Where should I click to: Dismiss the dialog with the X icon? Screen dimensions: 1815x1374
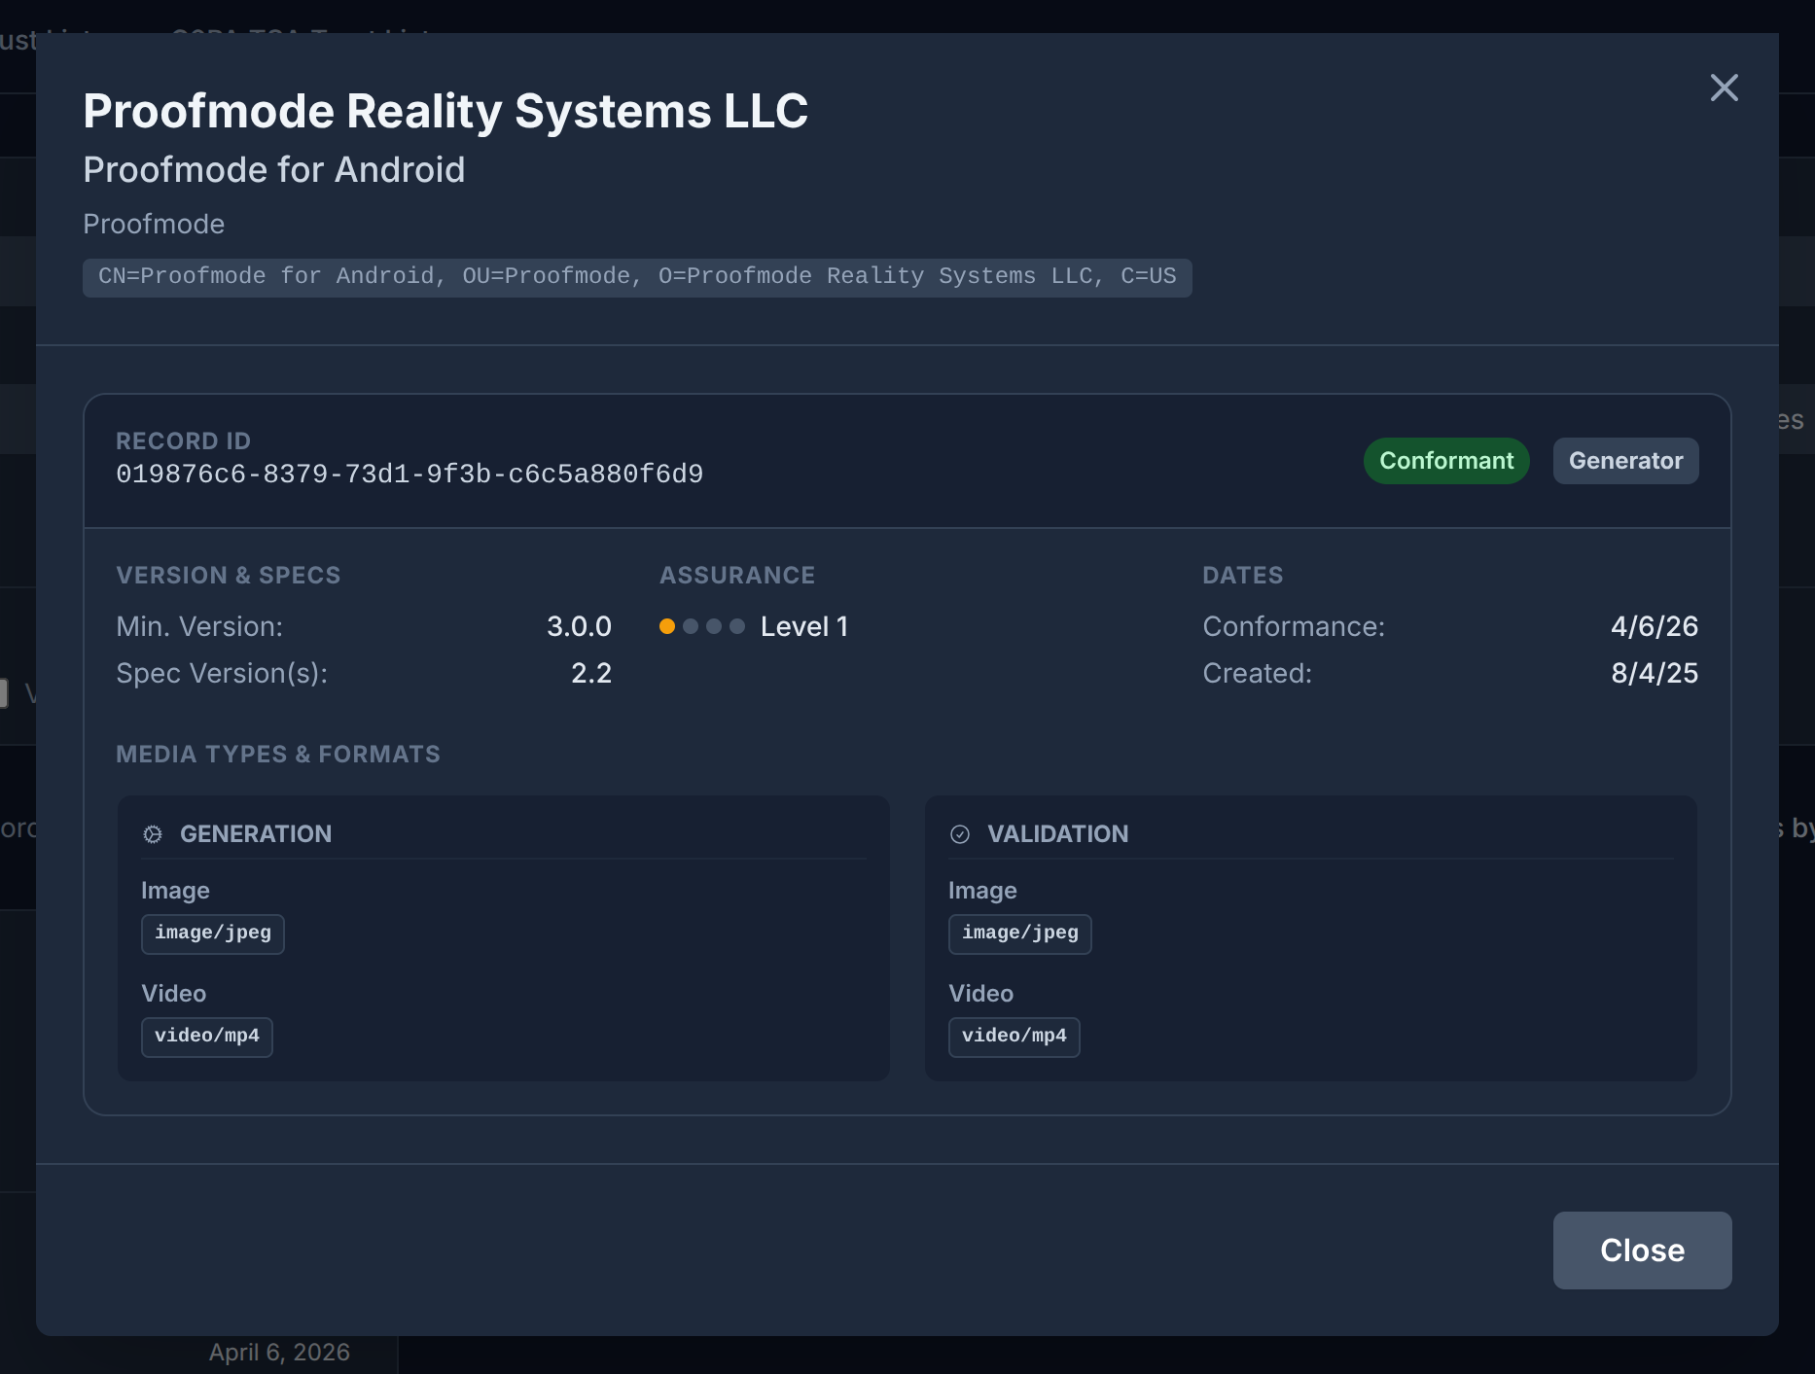(1724, 88)
